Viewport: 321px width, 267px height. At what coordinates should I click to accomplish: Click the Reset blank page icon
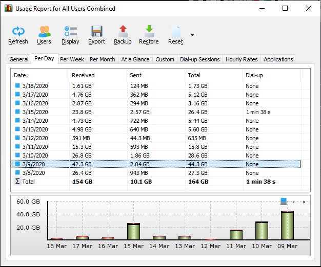tap(176, 31)
